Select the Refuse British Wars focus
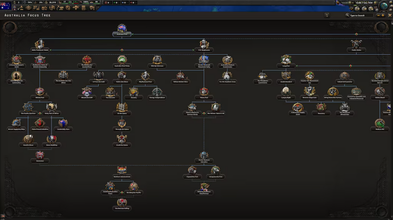The height and width of the screenshot is (220, 393). [x=180, y=78]
